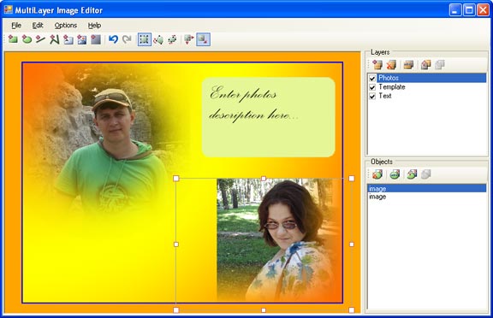493x318 pixels.
Task: Minimize the MultiLayer Image Editor window
Action: pos(455,10)
